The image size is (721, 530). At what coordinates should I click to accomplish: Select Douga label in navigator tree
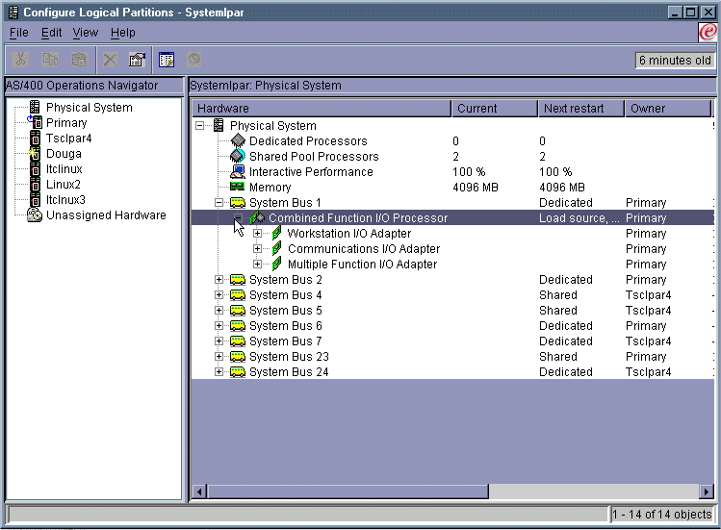pyautogui.click(x=64, y=154)
